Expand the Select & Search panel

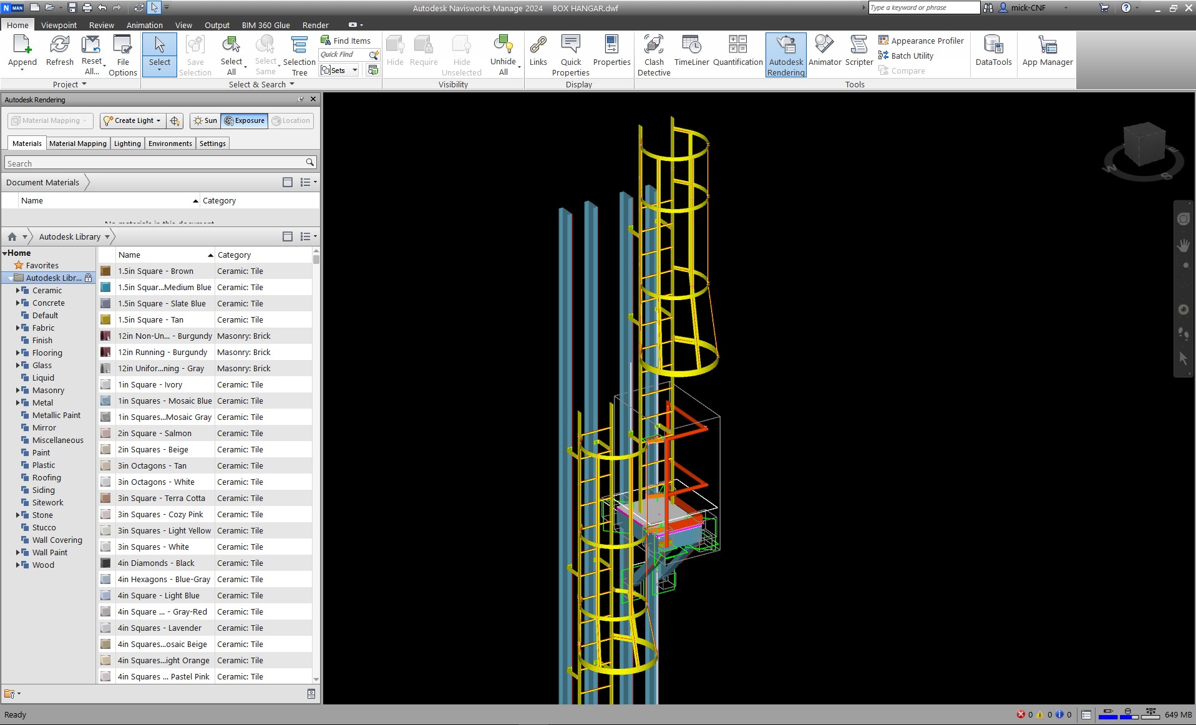pyautogui.click(x=261, y=84)
